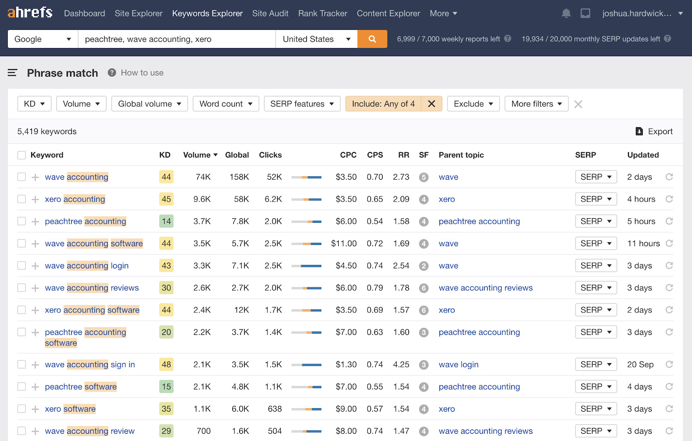Image resolution: width=692 pixels, height=441 pixels.
Task: Check the checkbox for 'peachtree accounting'
Action: 21,221
